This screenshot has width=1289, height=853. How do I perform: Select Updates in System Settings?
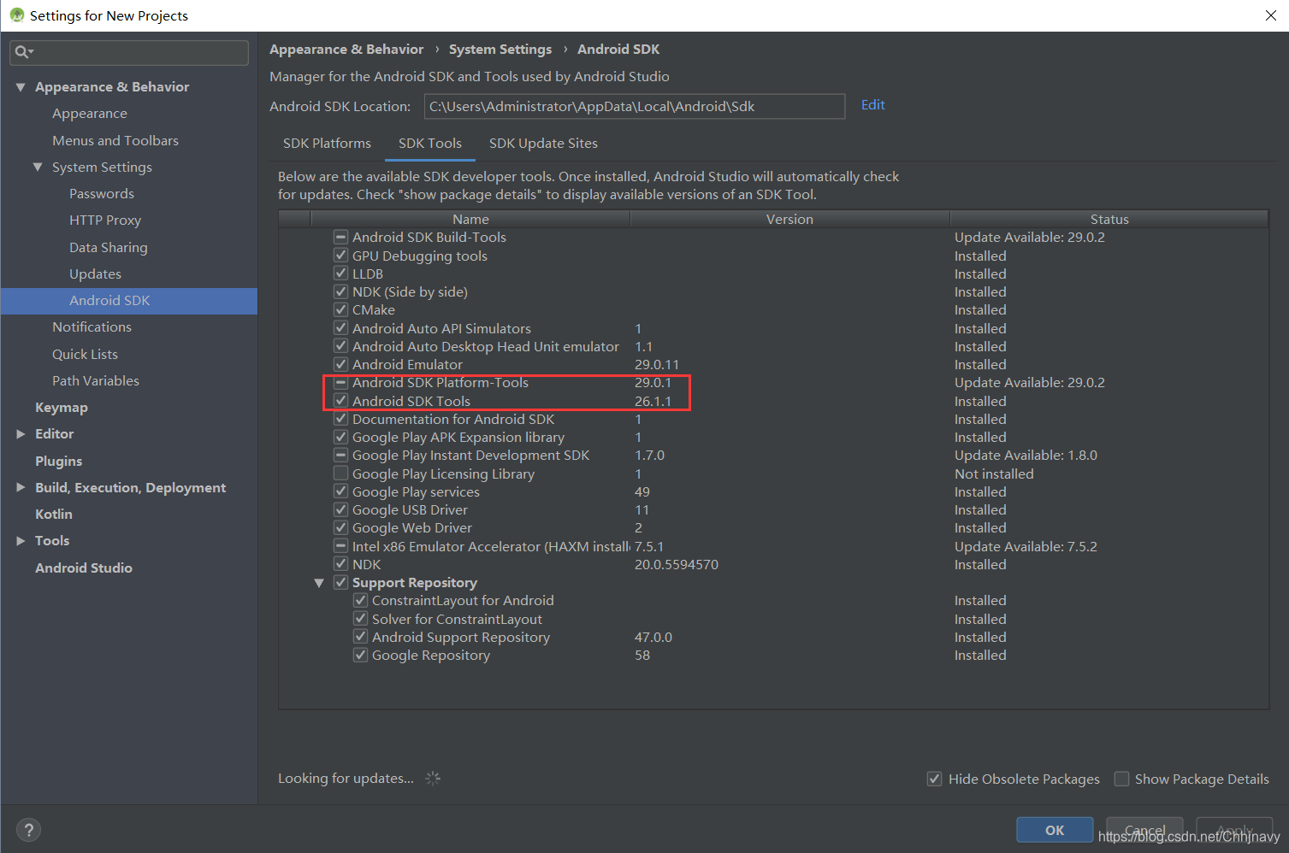click(95, 274)
